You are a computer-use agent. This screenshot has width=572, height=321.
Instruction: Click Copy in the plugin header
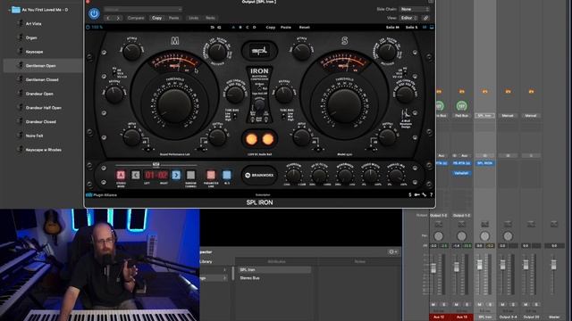click(x=157, y=18)
